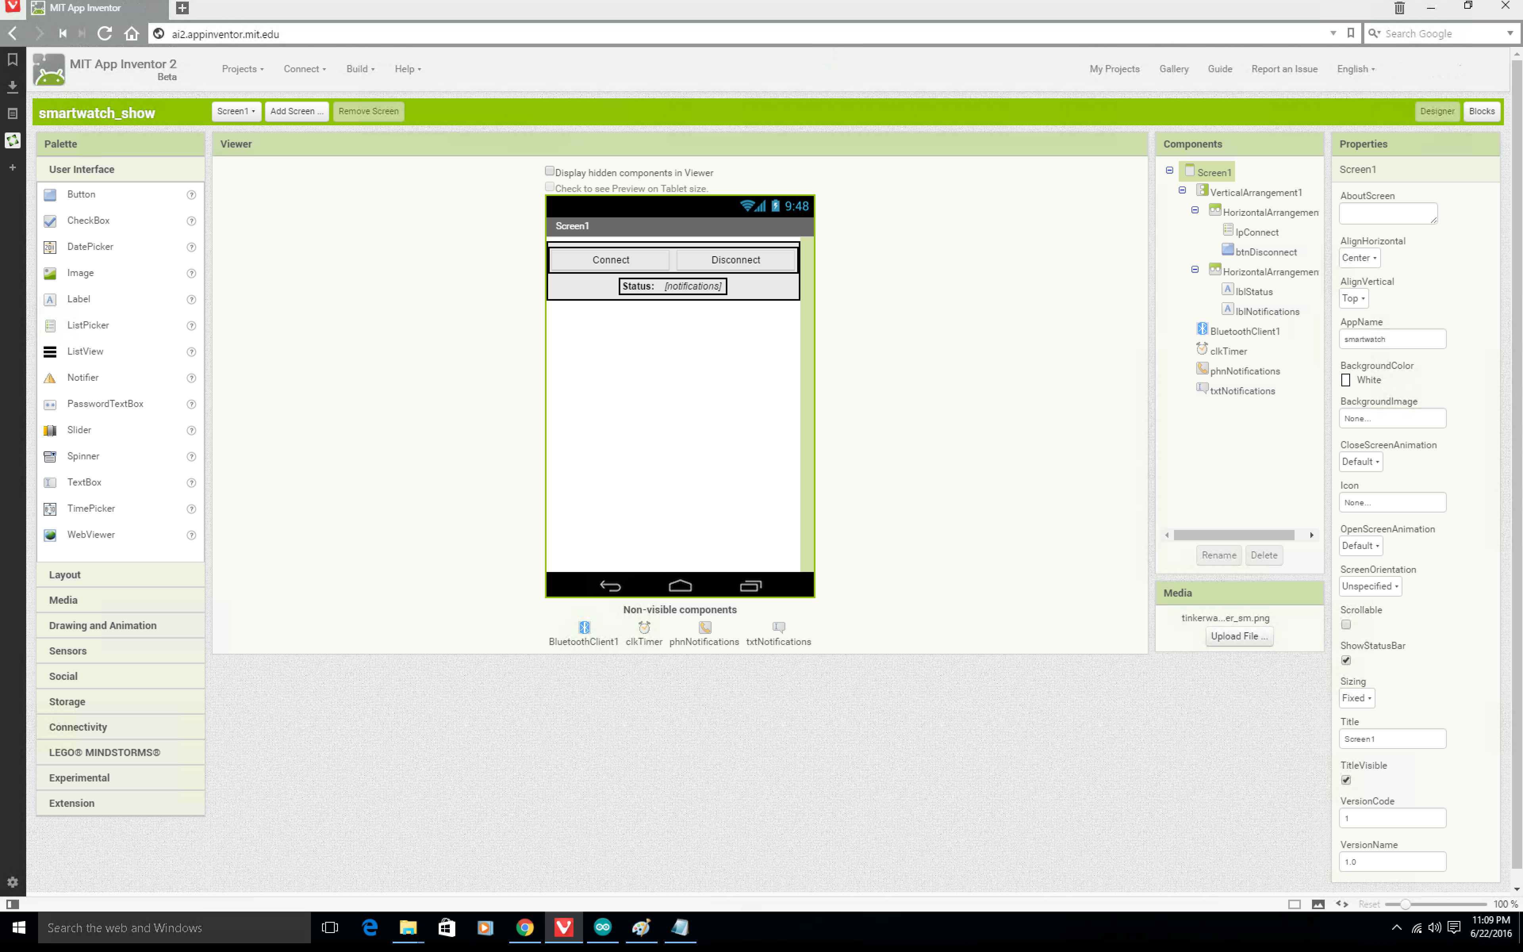Select BluetoothClient1 non-visible component icon in viewer
Image resolution: width=1523 pixels, height=952 pixels.
pyautogui.click(x=584, y=627)
